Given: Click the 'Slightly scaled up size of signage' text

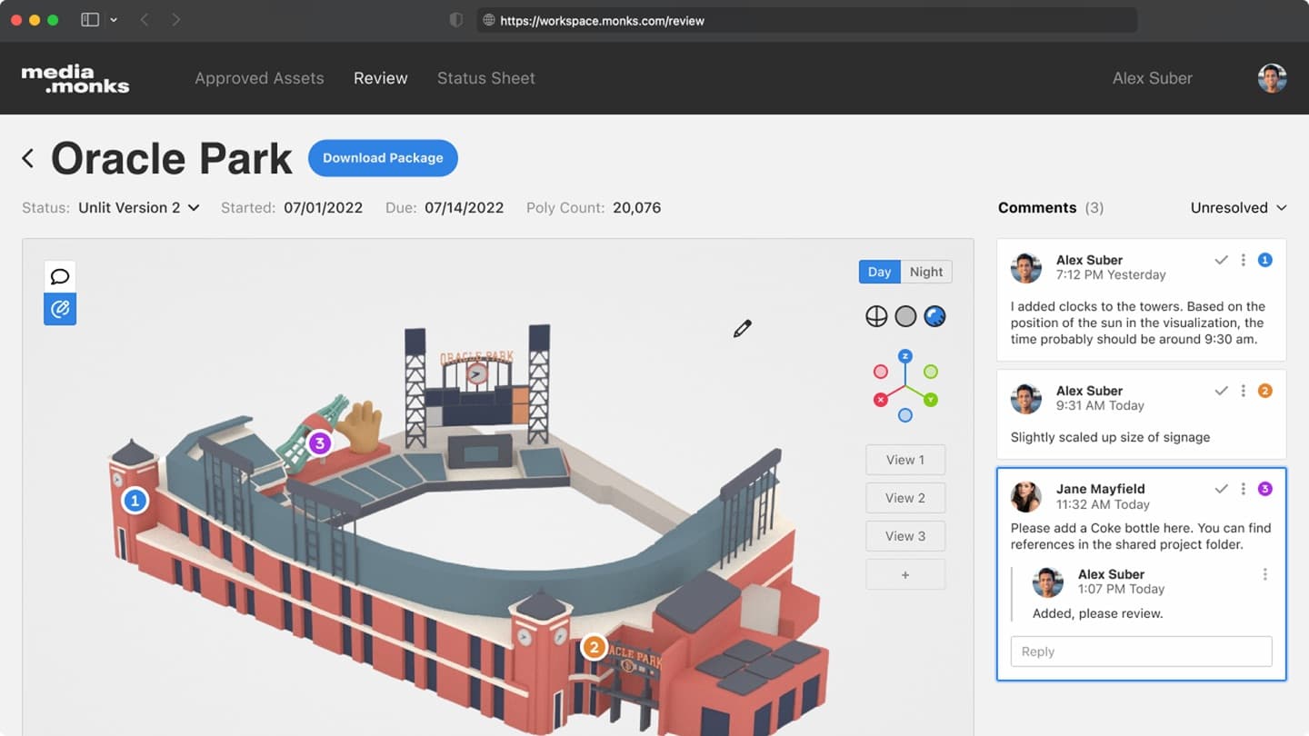Looking at the screenshot, I should coord(1110,437).
